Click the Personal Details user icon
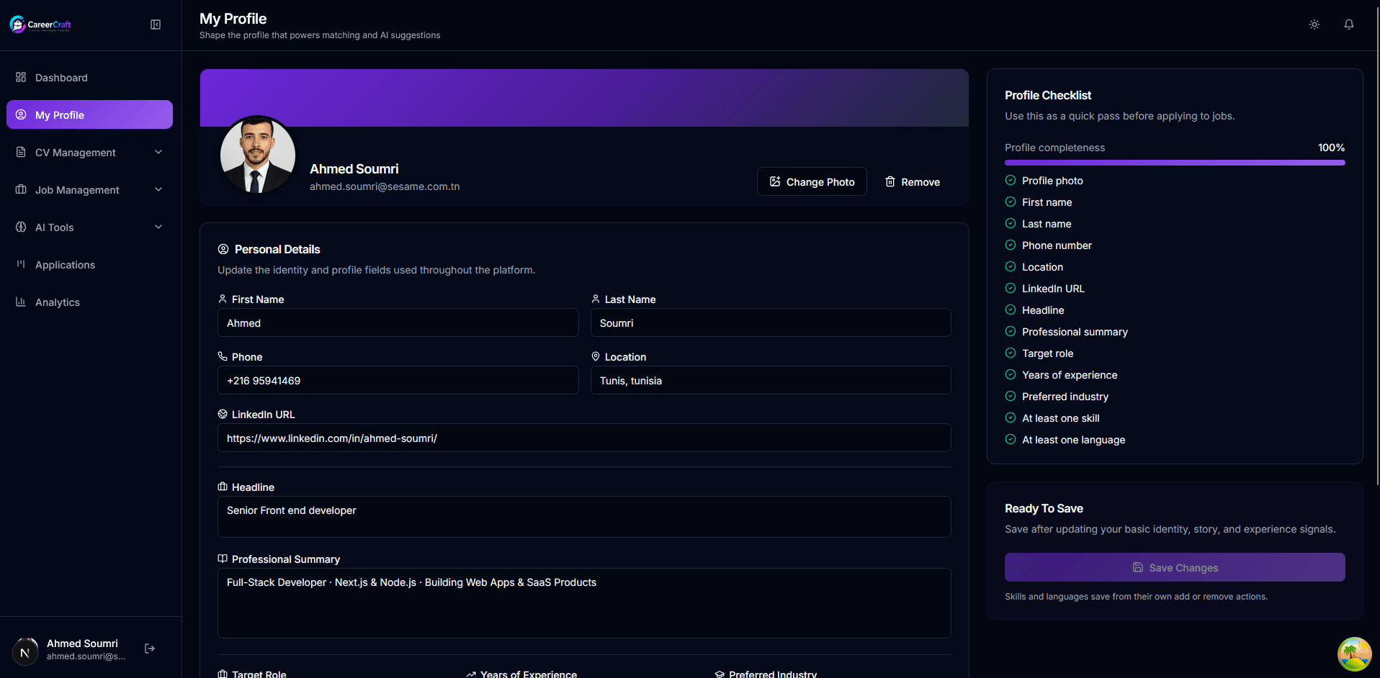 223,249
